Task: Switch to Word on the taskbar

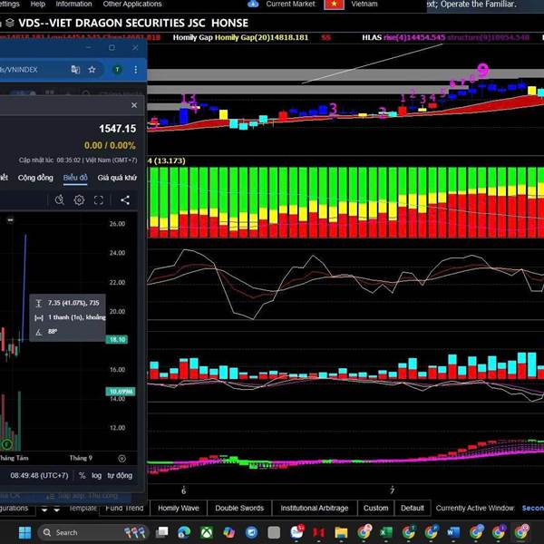Action: point(453,532)
